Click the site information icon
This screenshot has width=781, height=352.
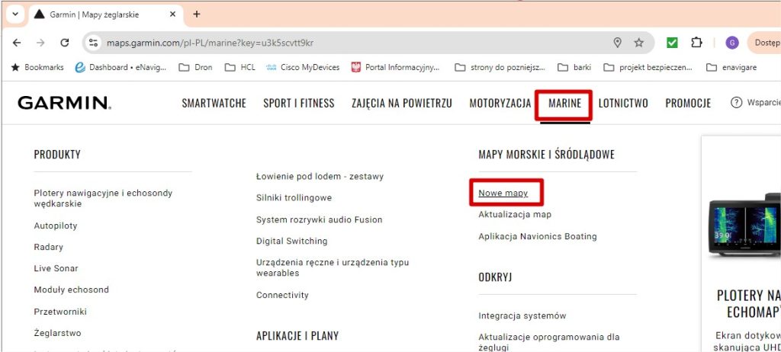point(93,43)
